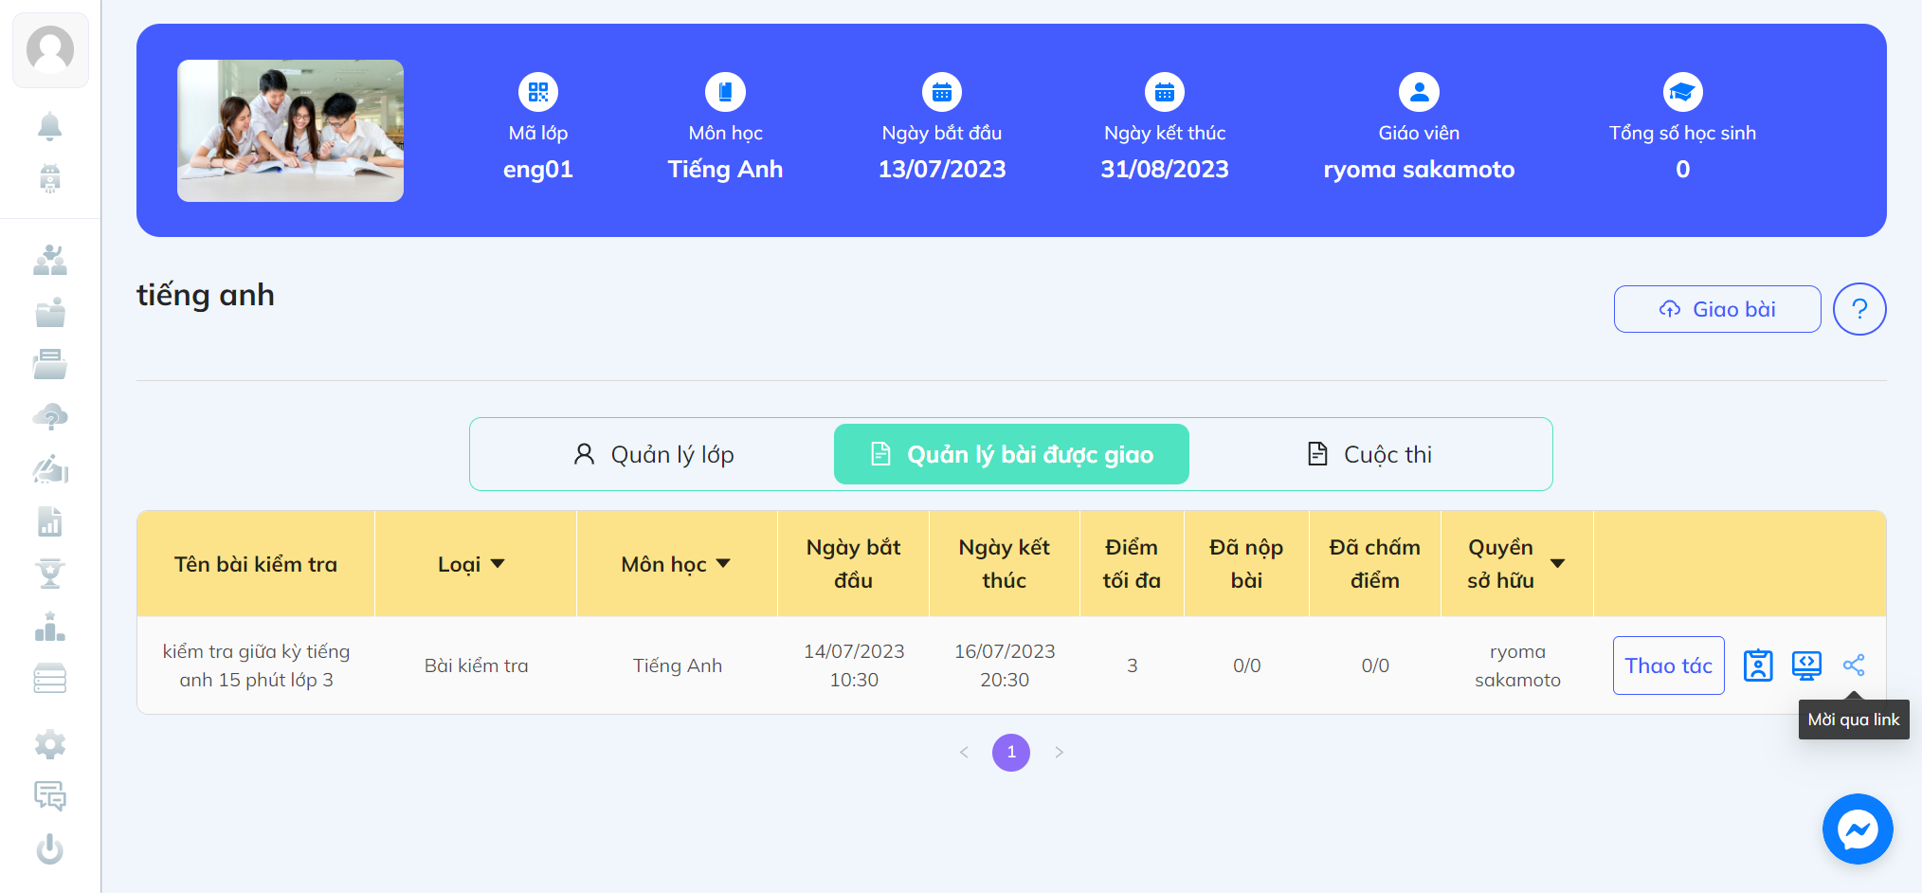
Task: Click the previous page arrow
Action: (x=964, y=753)
